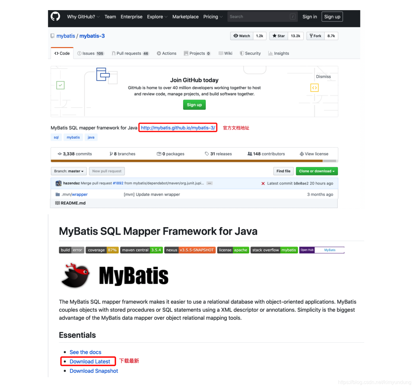Dismiss the Join GitHub banner
This screenshot has width=414, height=388.
coord(323,77)
